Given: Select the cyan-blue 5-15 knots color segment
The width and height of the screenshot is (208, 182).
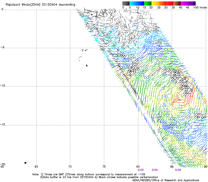Looking at the screenshot, I should (x=137, y=3).
